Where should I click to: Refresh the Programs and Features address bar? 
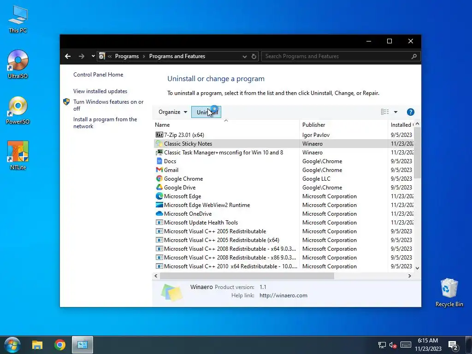point(254,56)
